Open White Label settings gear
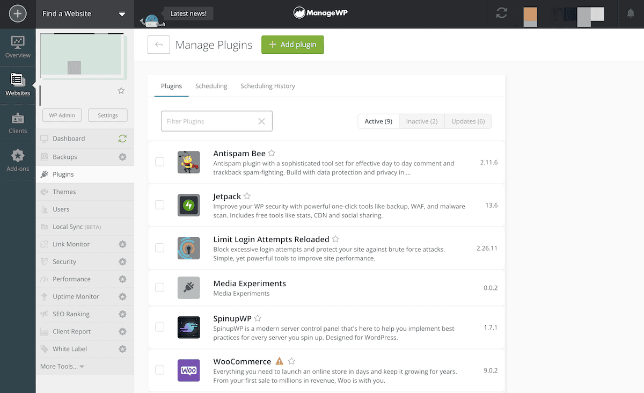Image resolution: width=644 pixels, height=393 pixels. click(122, 349)
